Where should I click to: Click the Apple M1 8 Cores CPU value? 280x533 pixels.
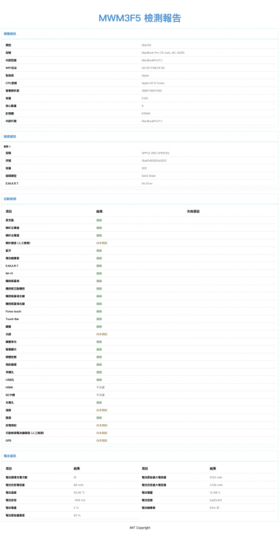153,83
